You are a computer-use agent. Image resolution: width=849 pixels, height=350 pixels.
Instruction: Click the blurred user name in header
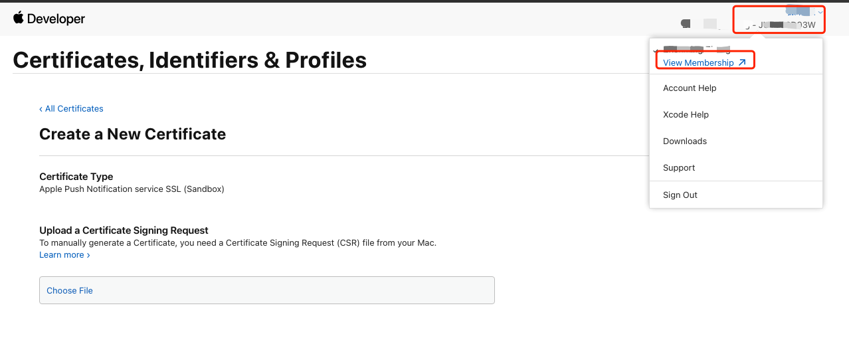click(x=801, y=11)
